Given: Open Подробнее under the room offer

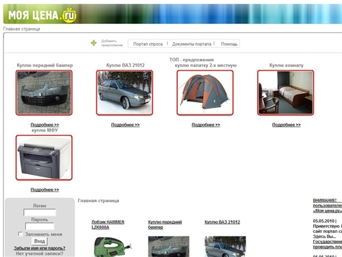Looking at the screenshot, I should [286, 125].
